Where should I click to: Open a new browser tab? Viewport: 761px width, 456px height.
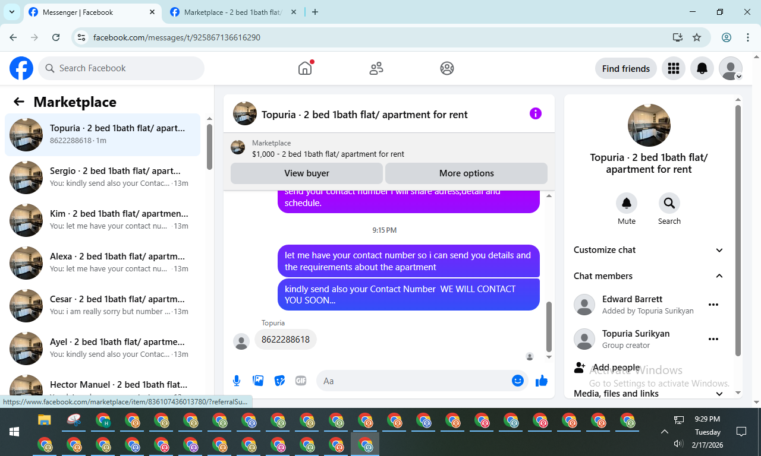[315, 12]
